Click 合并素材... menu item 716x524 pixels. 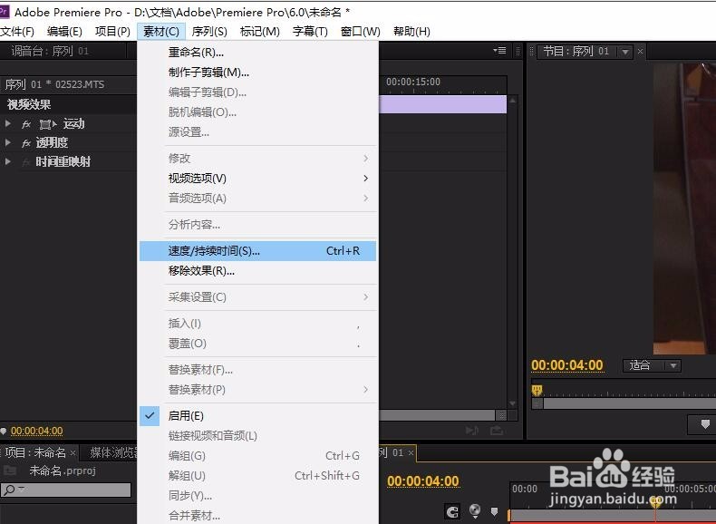(258, 516)
